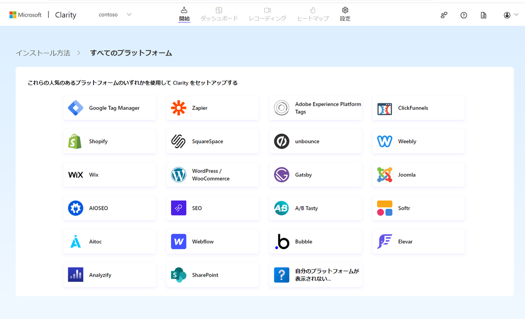Click the SquareSpace logo icon
Screen dimensions: 525x319
pyautogui.click(x=178, y=141)
